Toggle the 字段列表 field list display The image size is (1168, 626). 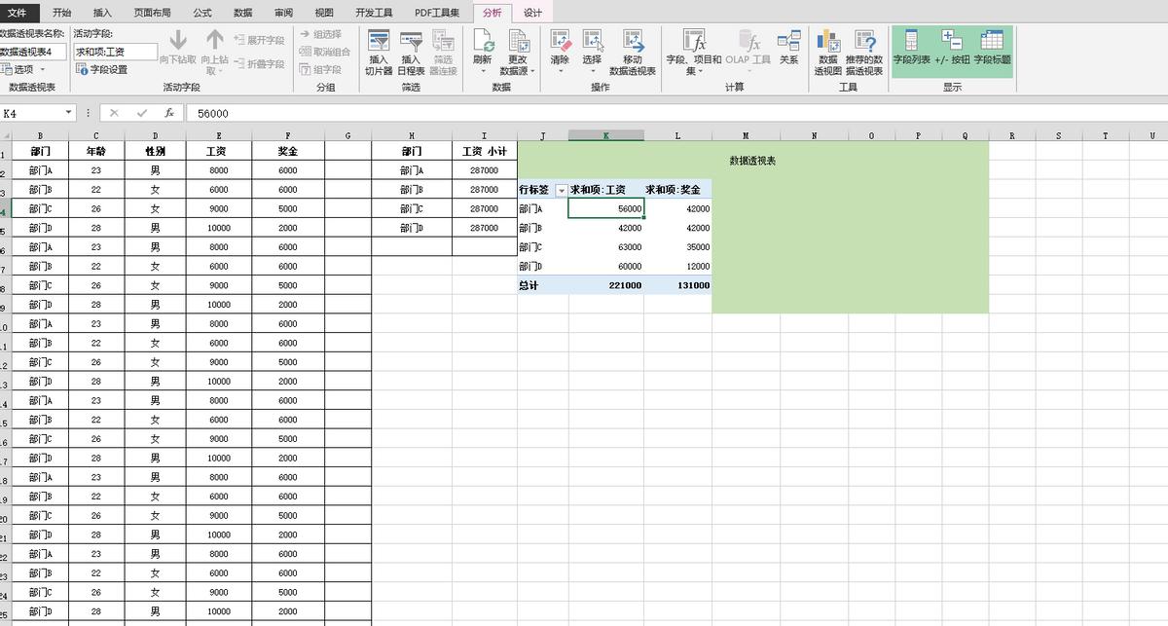pyautogui.click(x=912, y=47)
